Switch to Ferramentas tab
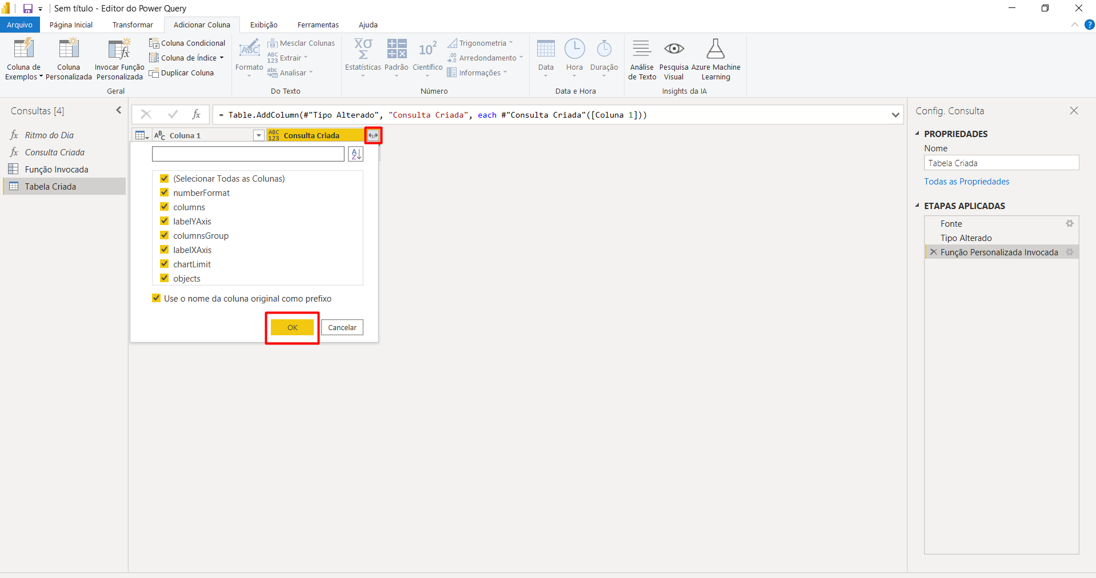The image size is (1096, 578). (318, 25)
